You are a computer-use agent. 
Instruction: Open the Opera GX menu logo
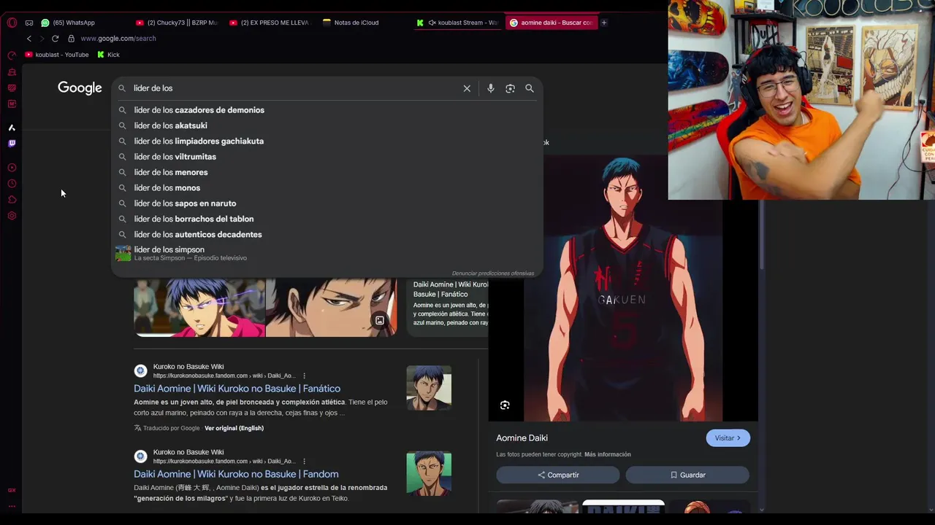(12, 23)
